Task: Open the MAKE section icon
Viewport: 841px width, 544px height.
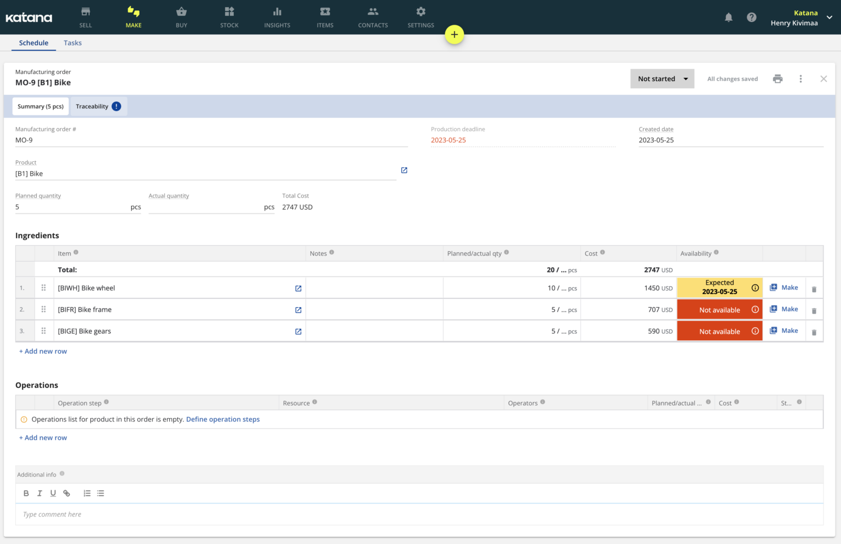Action: tap(133, 12)
